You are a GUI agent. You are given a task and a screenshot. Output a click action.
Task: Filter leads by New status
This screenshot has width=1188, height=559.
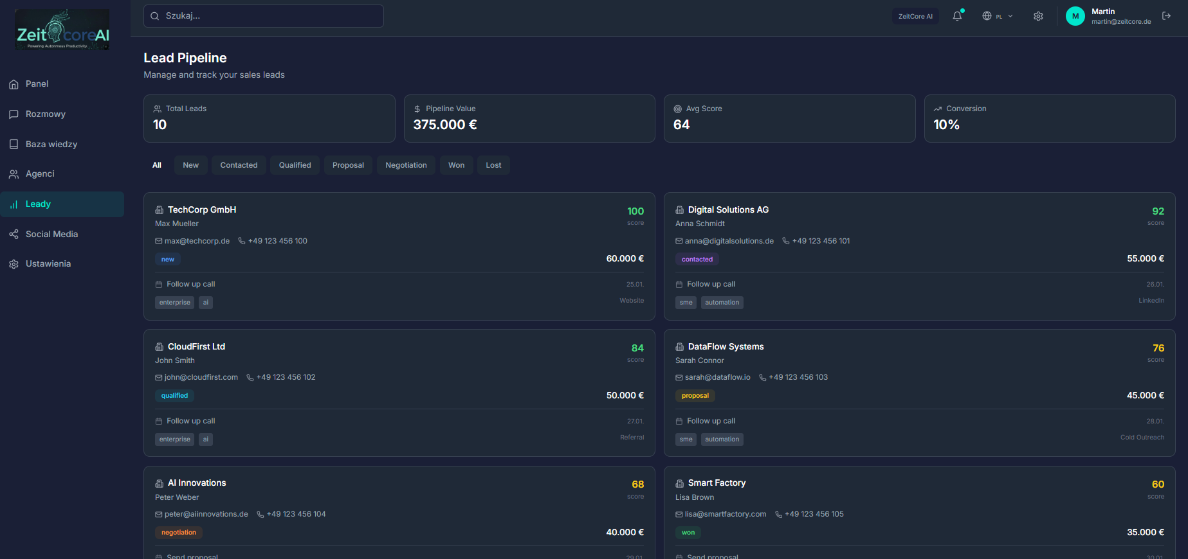pos(190,165)
